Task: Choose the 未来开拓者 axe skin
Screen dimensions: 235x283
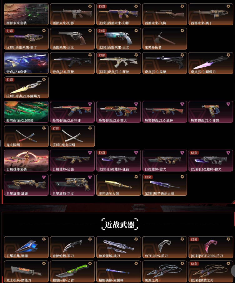Action: tap(165, 39)
